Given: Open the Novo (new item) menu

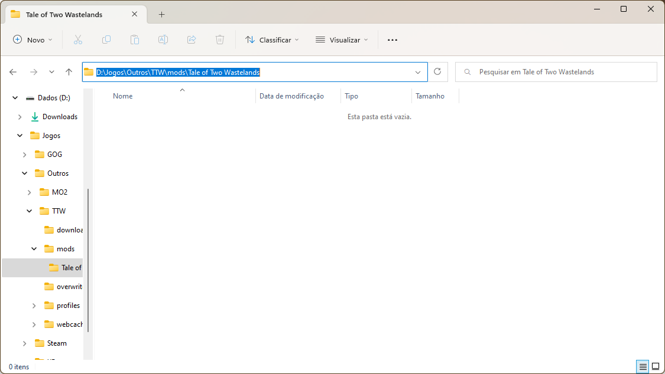Looking at the screenshot, I should click(33, 40).
